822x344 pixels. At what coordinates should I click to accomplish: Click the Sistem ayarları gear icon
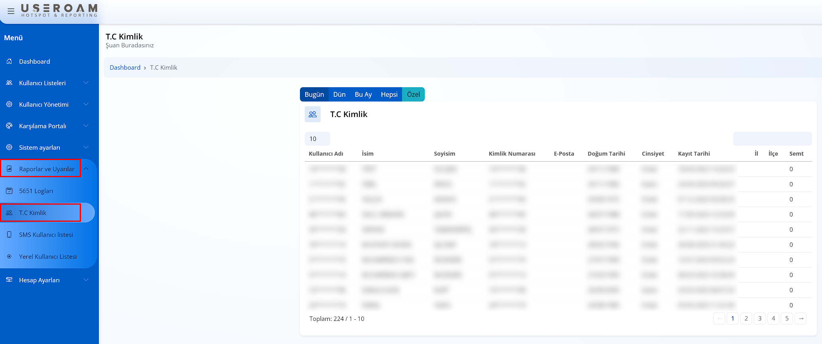[9, 147]
